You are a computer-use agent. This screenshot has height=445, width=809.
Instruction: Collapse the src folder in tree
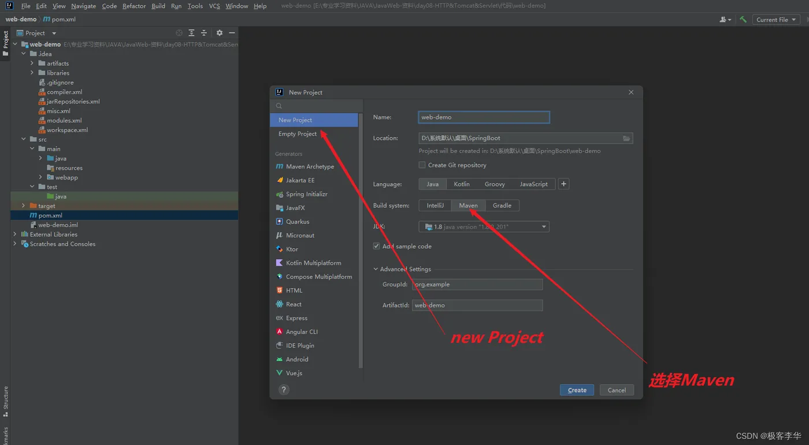click(x=24, y=140)
